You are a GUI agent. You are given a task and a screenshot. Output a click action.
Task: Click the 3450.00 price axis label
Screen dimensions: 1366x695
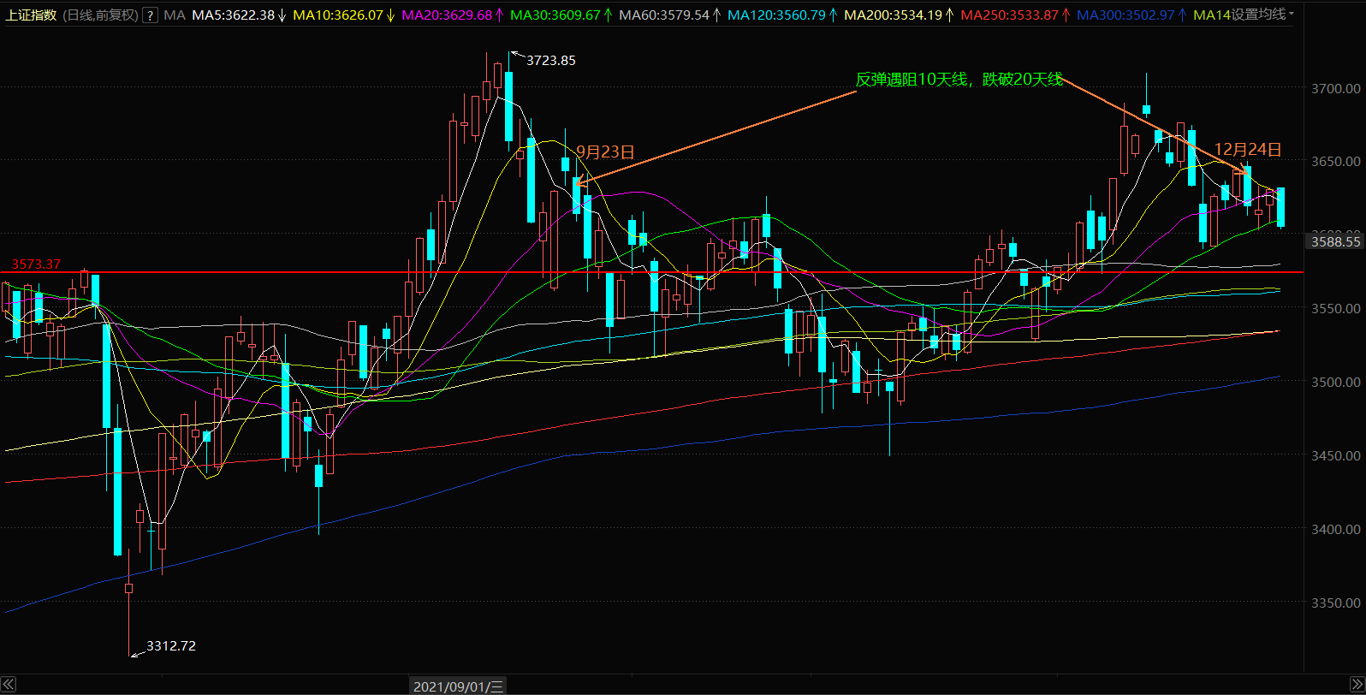pos(1336,456)
